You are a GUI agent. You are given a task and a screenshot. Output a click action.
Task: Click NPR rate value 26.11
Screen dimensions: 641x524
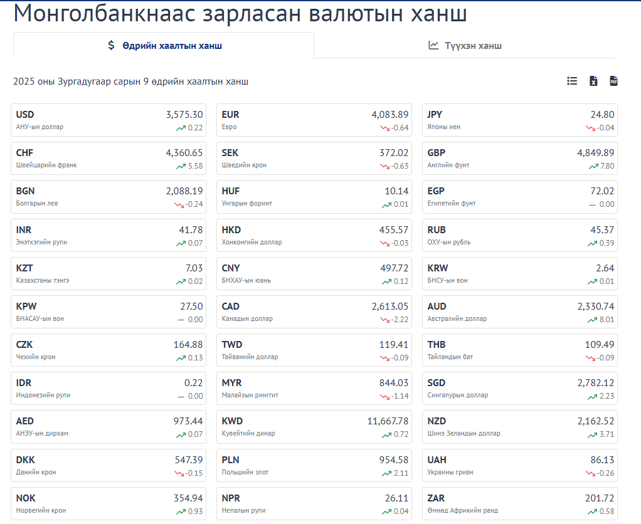pos(396,498)
